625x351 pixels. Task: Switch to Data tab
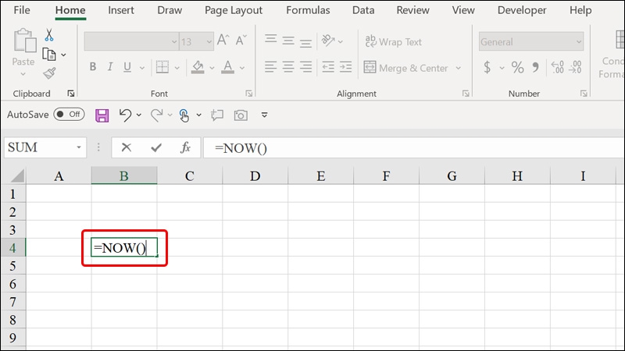click(363, 10)
